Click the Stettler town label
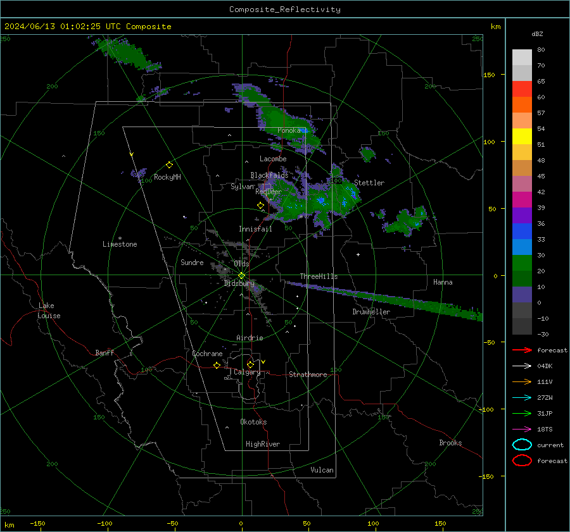 pos(369,183)
